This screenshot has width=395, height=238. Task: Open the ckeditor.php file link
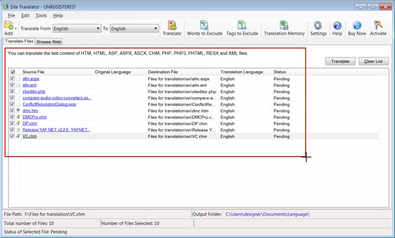coord(33,91)
